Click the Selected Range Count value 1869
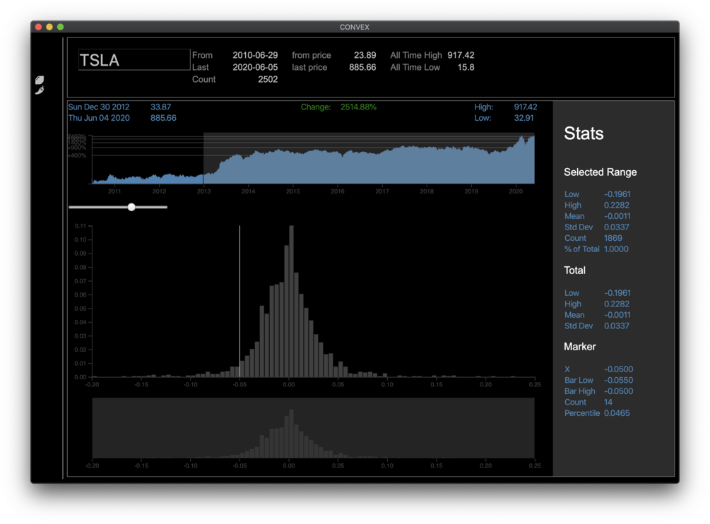The height and width of the screenshot is (524, 710). pos(613,238)
